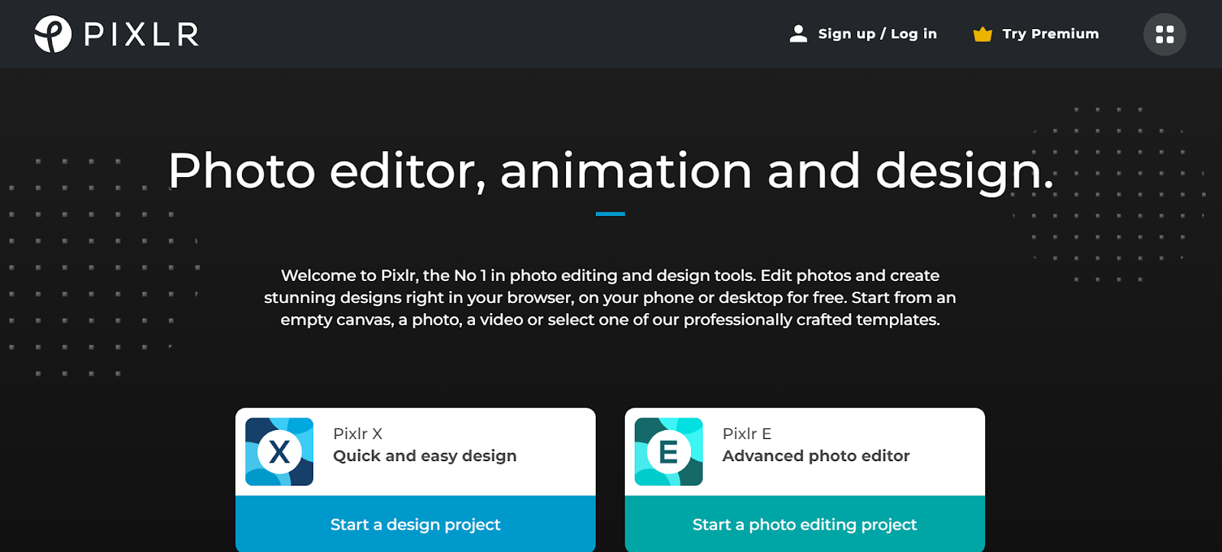Click the Welcome to Pixlr paragraph

610,298
